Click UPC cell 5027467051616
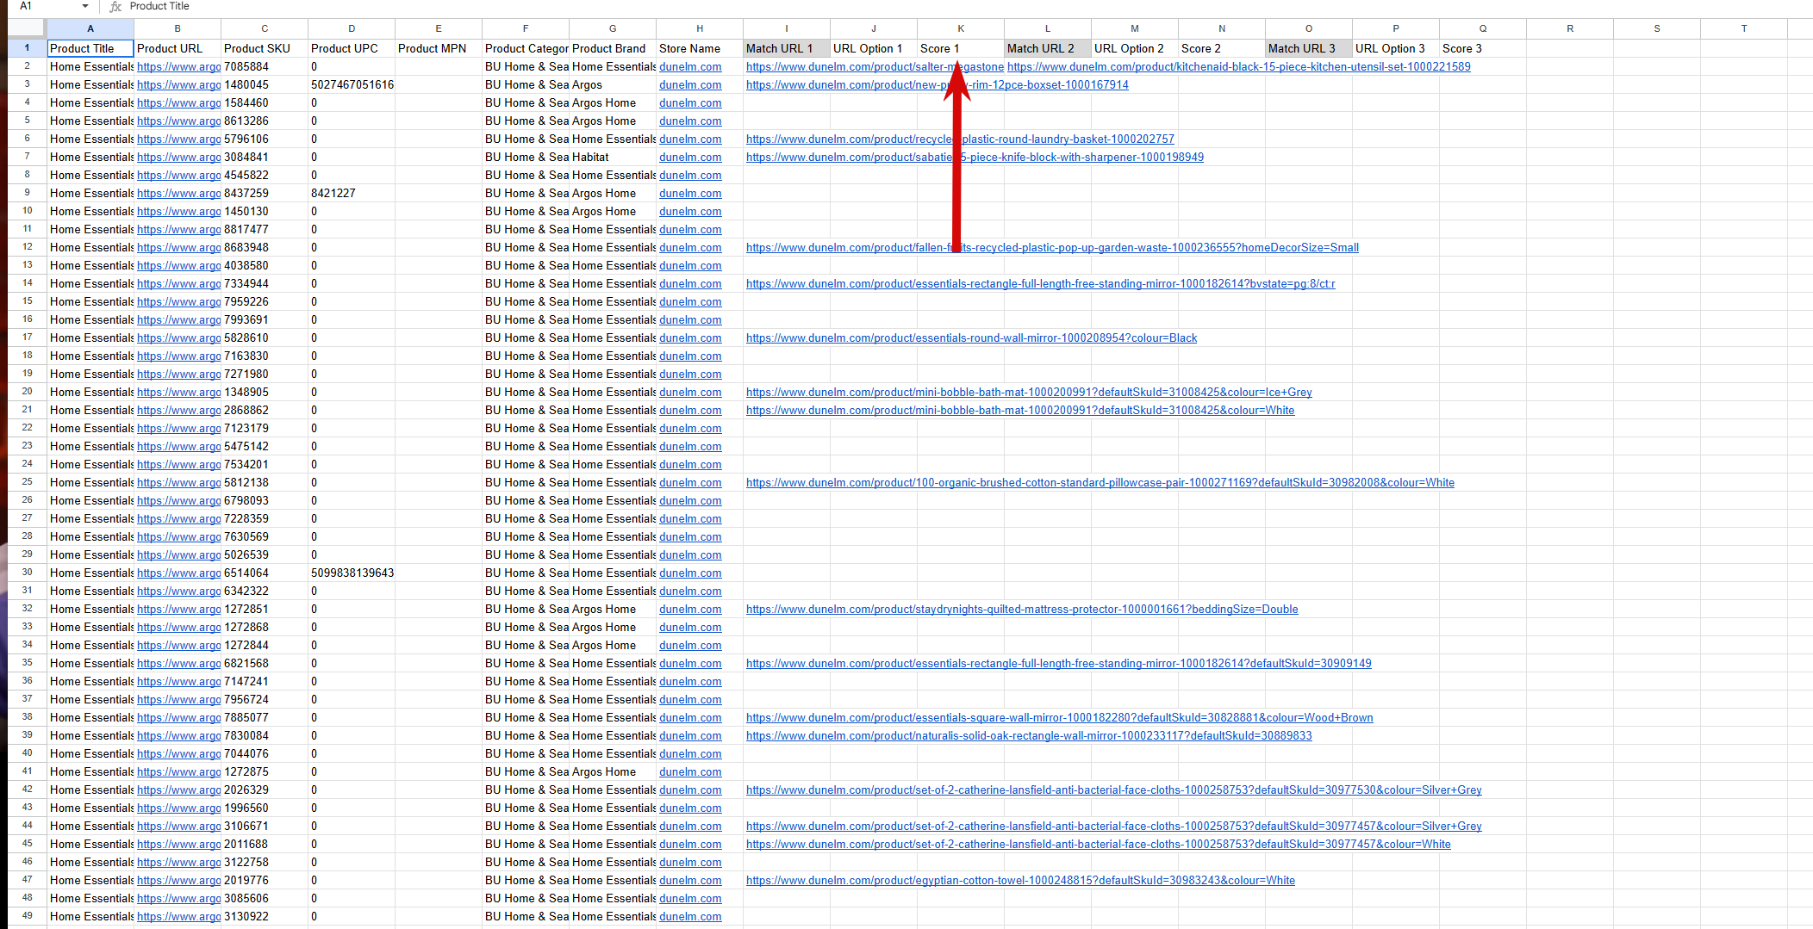 352,84
